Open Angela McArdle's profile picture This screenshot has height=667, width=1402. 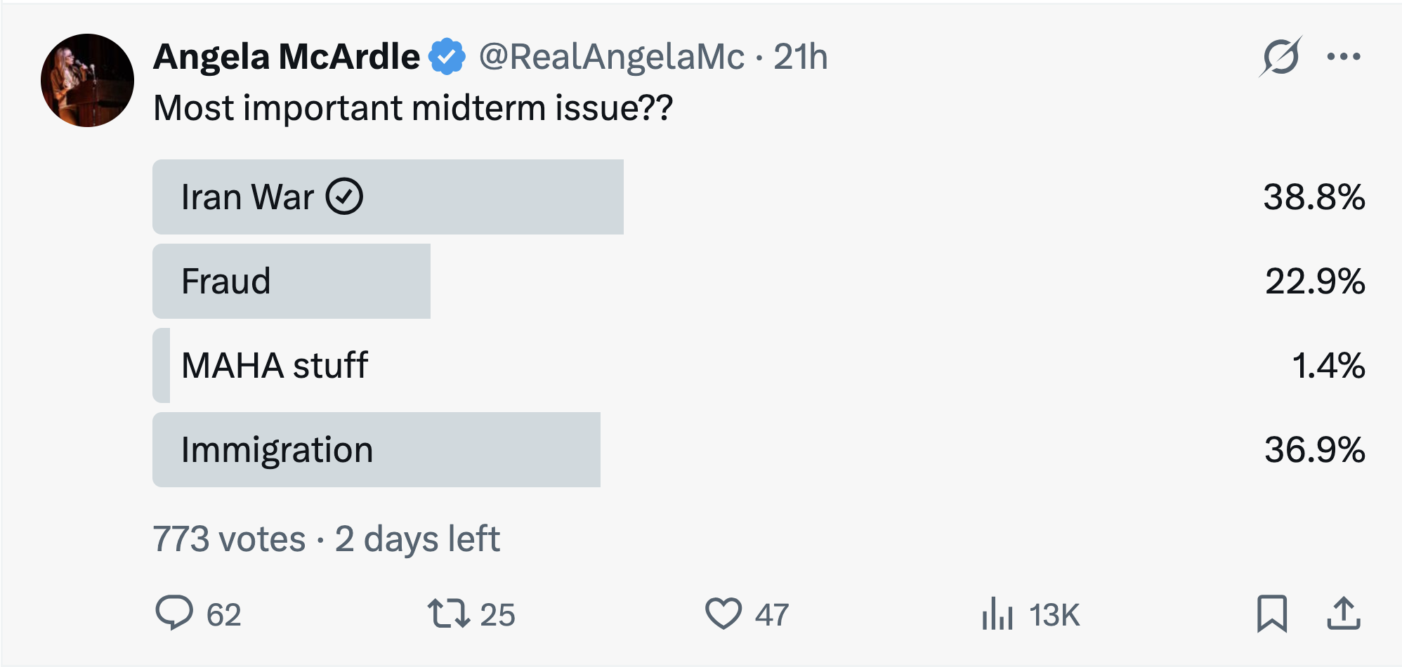87,80
